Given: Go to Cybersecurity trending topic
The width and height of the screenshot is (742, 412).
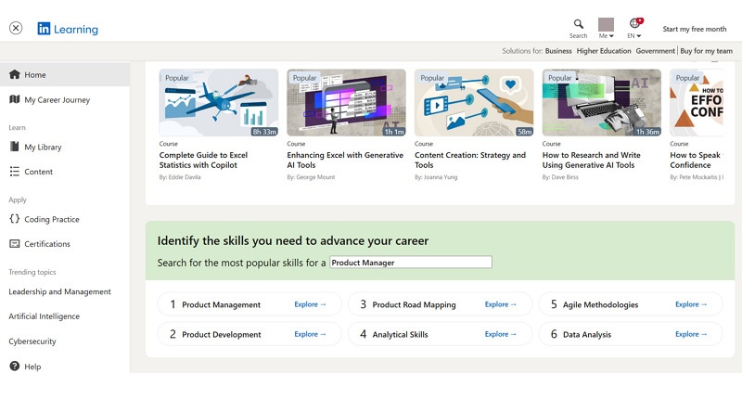Looking at the screenshot, I should click(x=32, y=341).
